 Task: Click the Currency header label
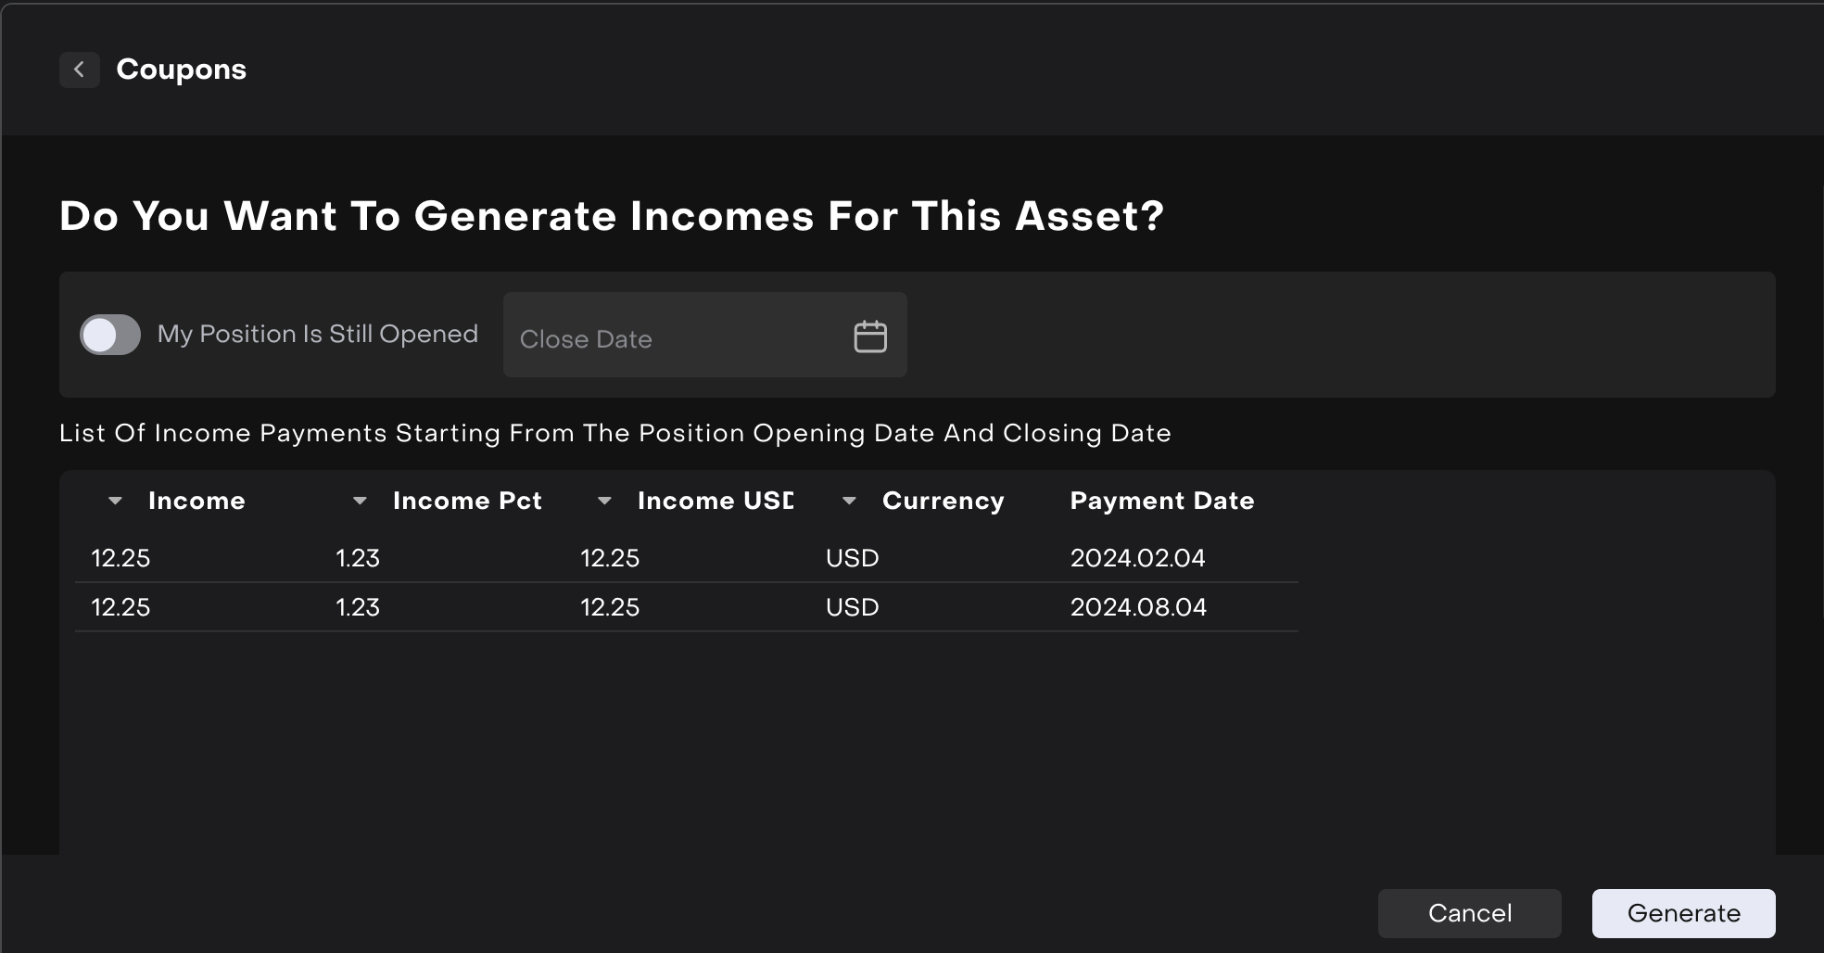pos(943,501)
